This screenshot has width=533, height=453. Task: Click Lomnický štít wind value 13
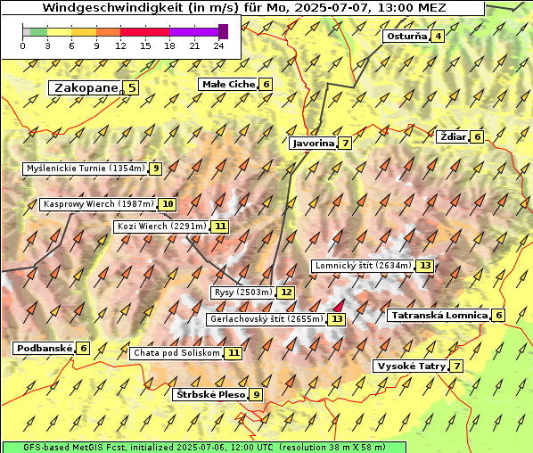(425, 266)
